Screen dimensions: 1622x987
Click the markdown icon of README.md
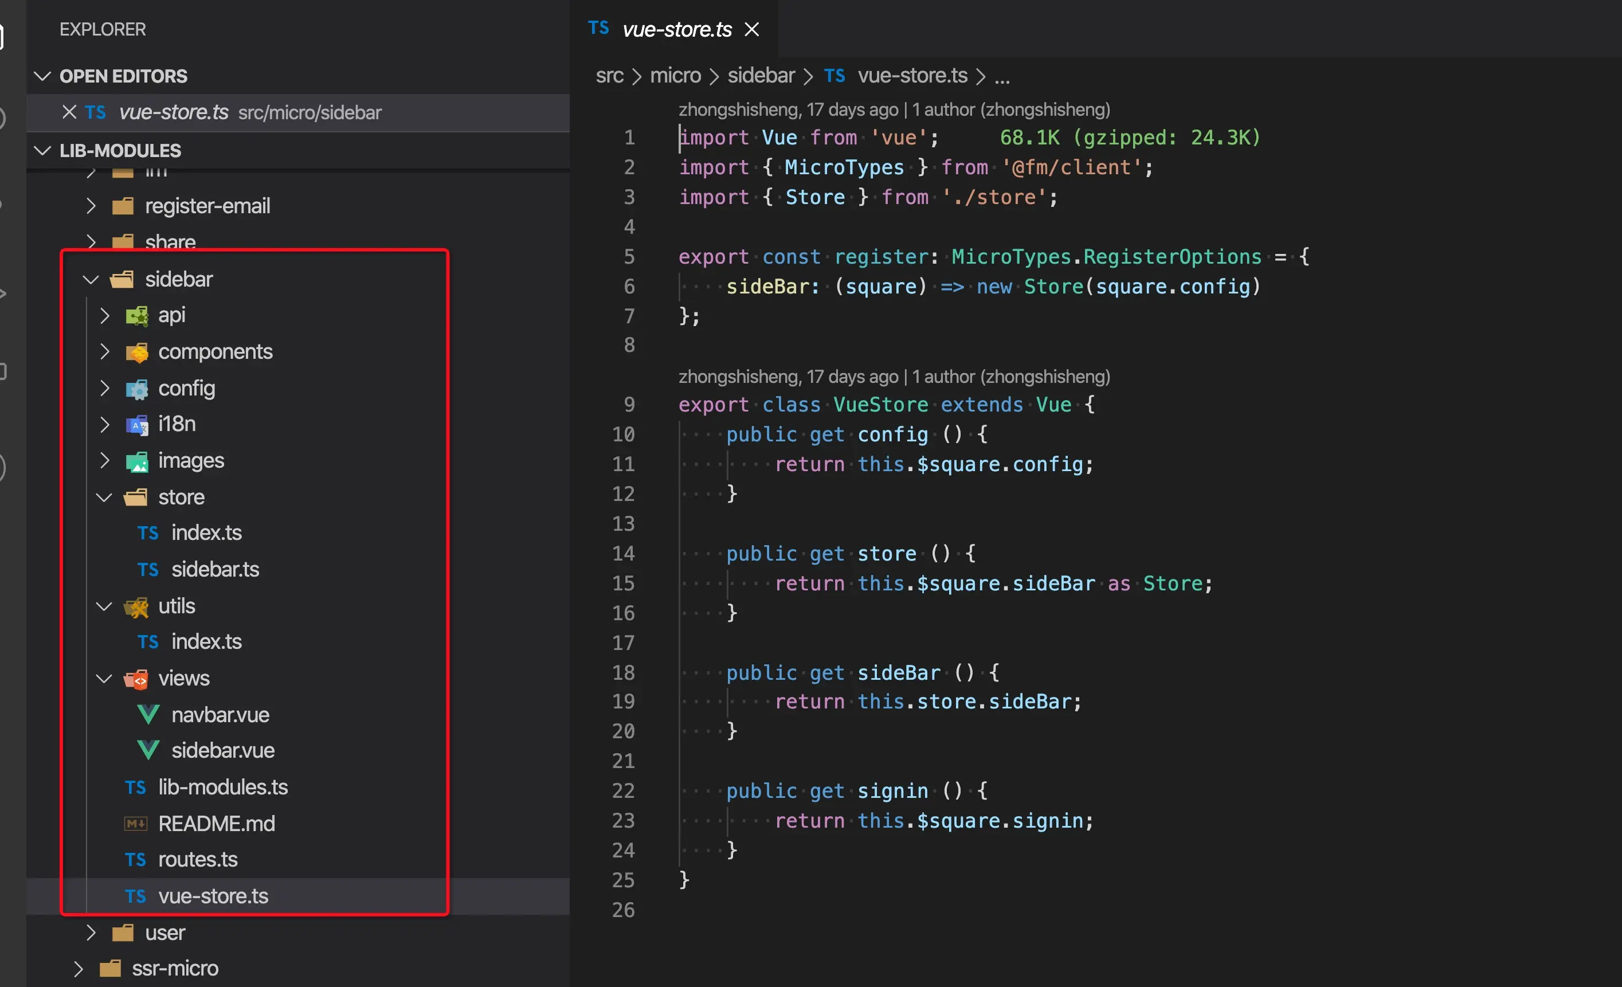click(136, 824)
